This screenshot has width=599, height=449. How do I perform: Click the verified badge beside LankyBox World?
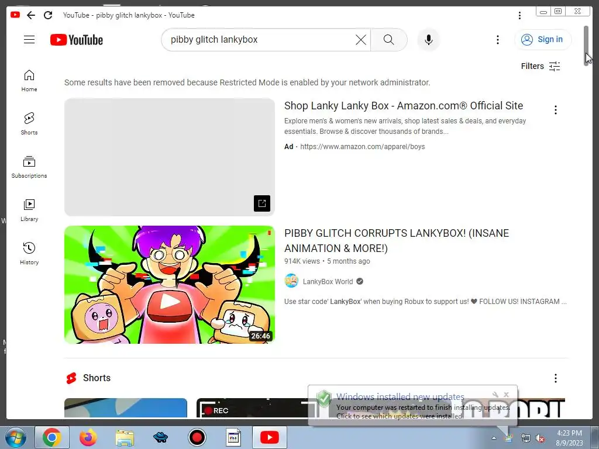(360, 281)
